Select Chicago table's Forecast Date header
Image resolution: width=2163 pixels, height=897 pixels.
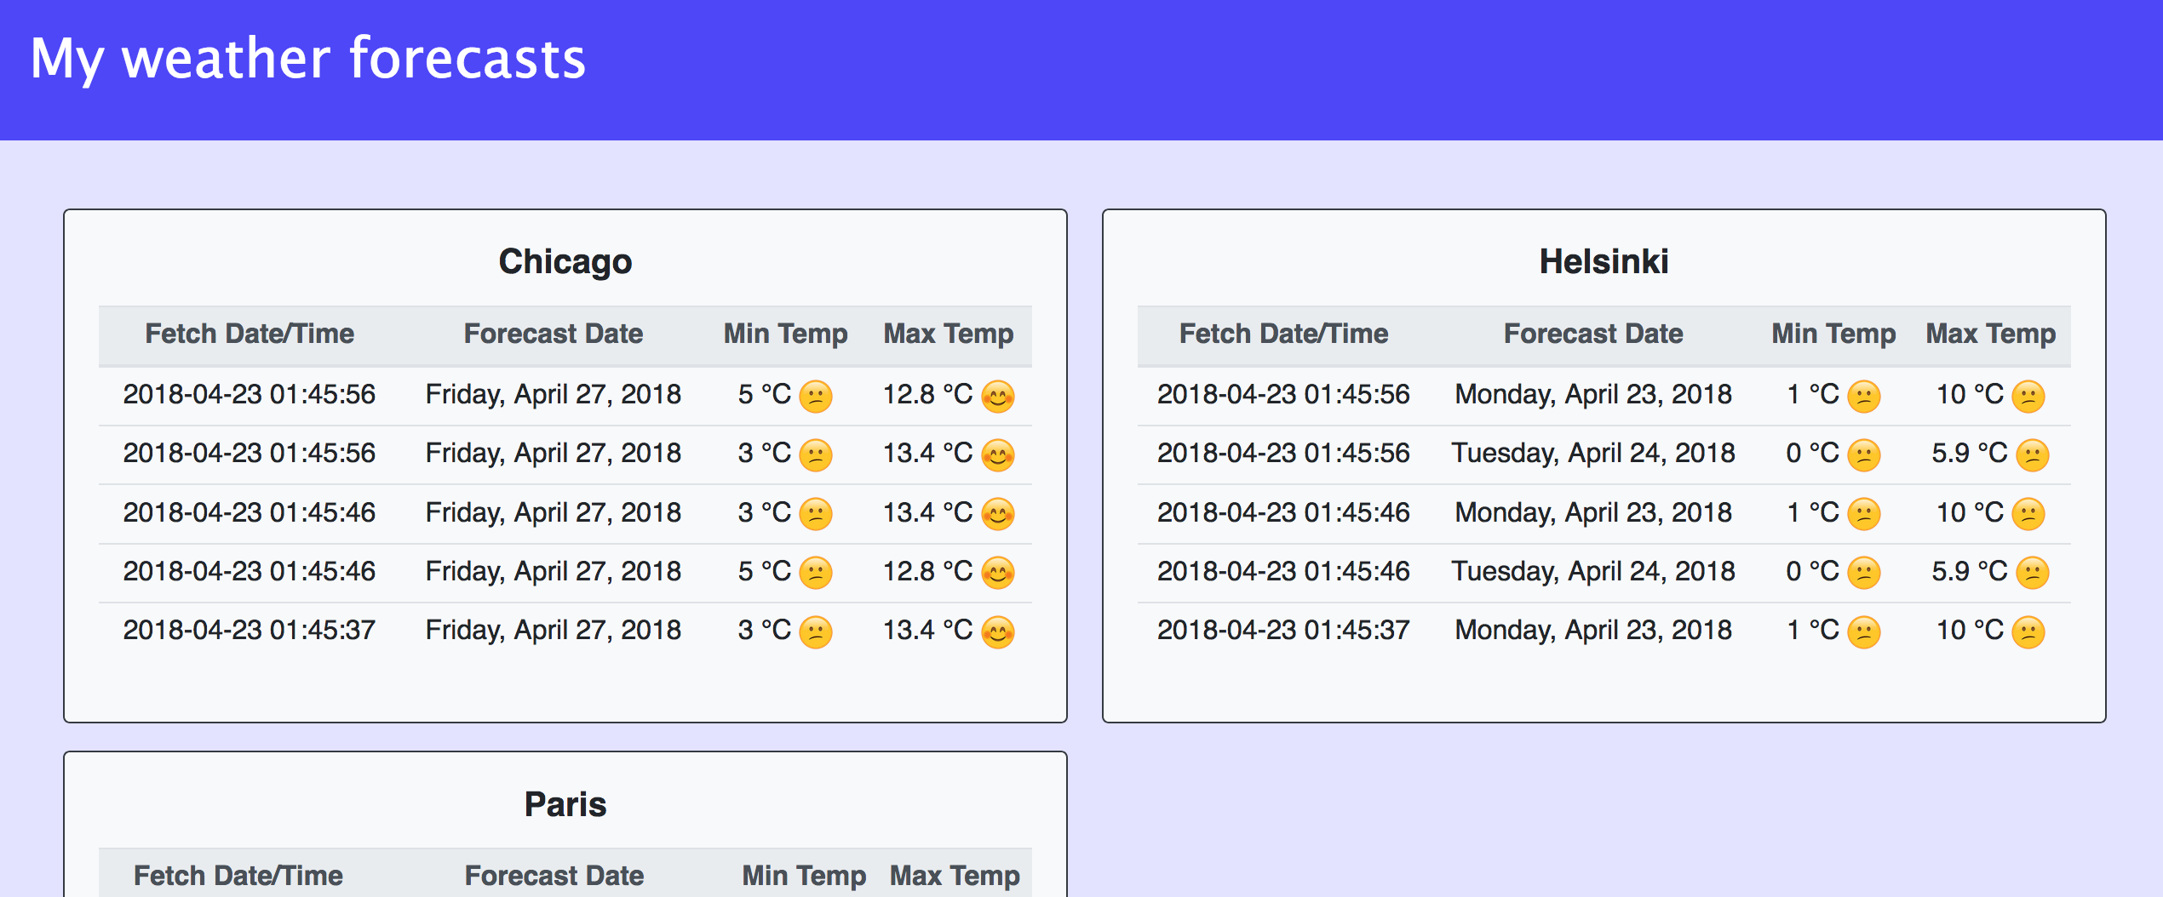click(554, 334)
